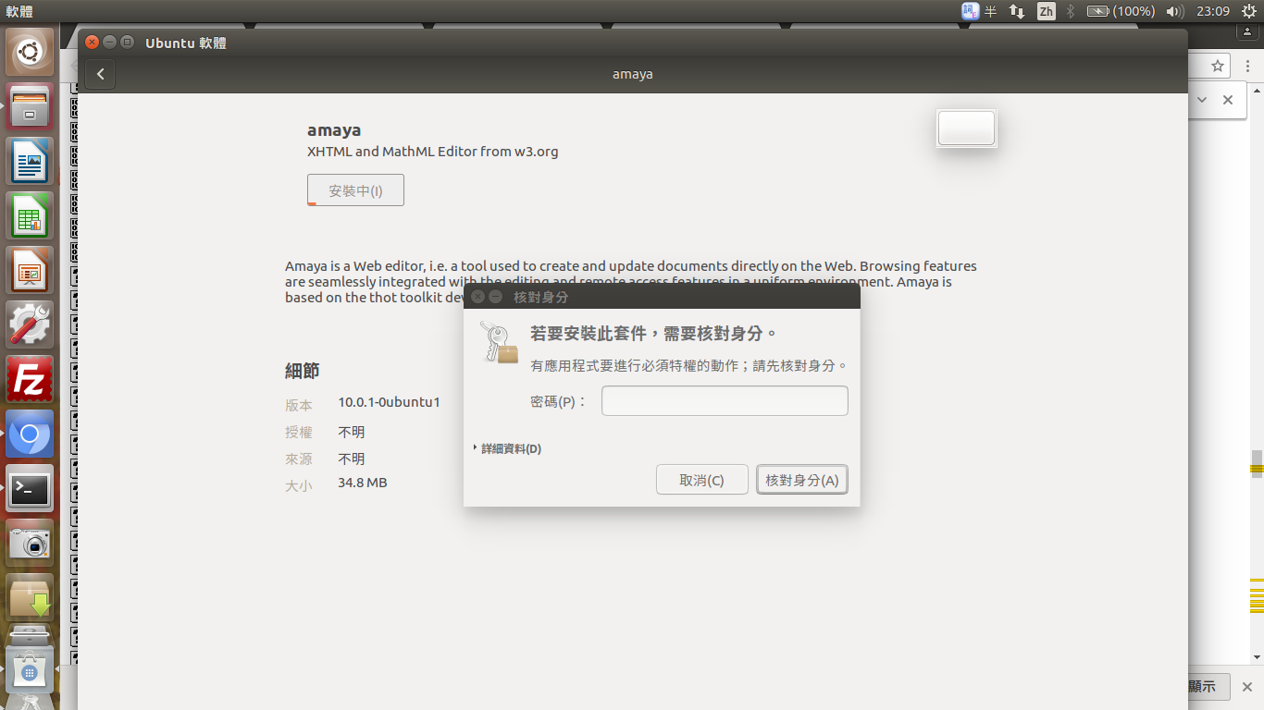
Task: Open Ubuntu Dash search launcher icon
Action: [x=30, y=52]
